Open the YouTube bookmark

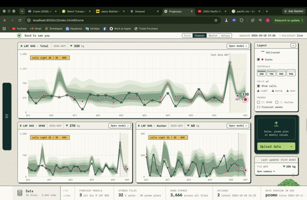pos(19,29)
